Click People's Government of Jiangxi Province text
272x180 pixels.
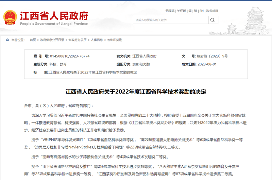(54, 23)
